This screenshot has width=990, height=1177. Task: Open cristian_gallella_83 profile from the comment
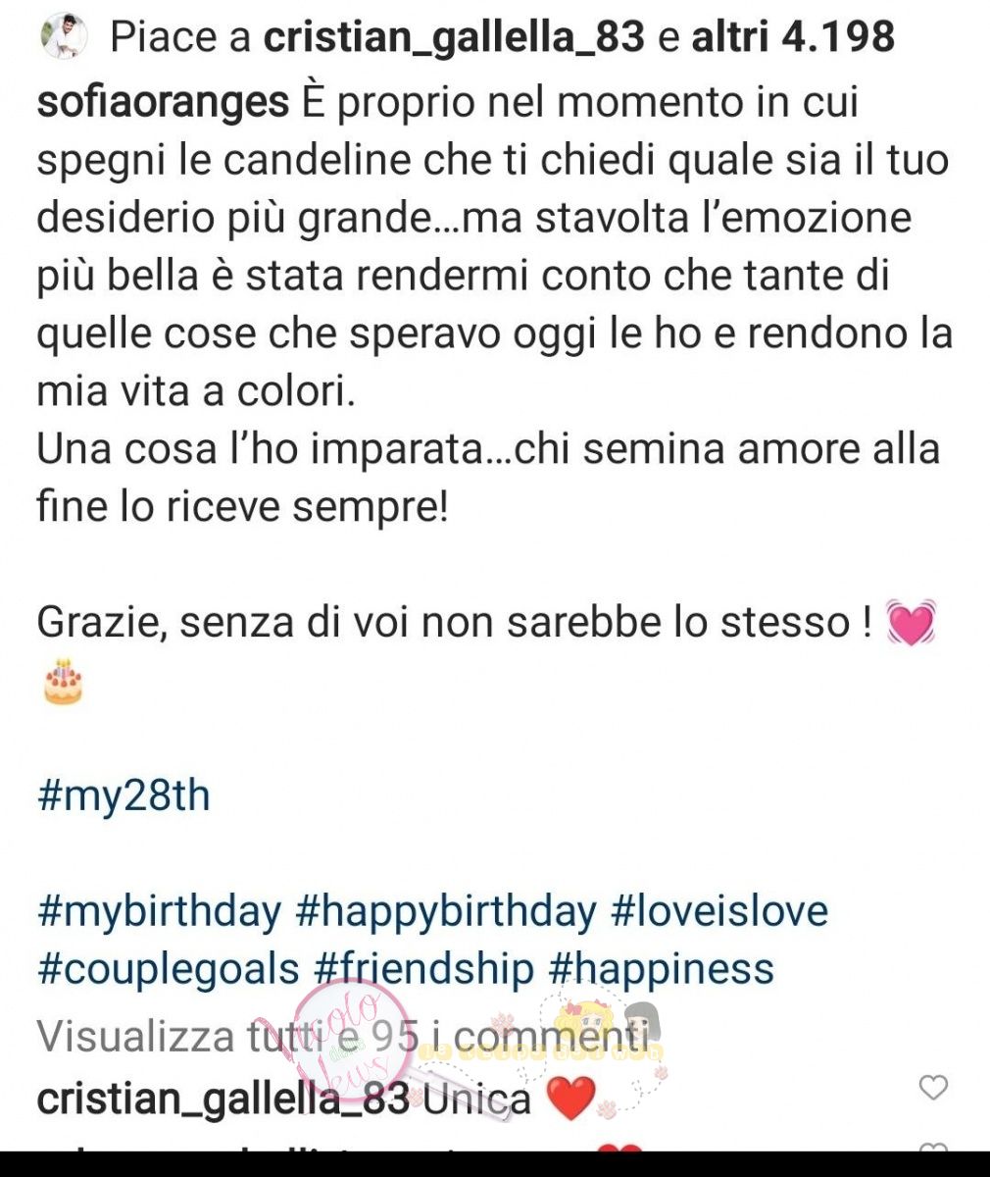pos(223,1099)
